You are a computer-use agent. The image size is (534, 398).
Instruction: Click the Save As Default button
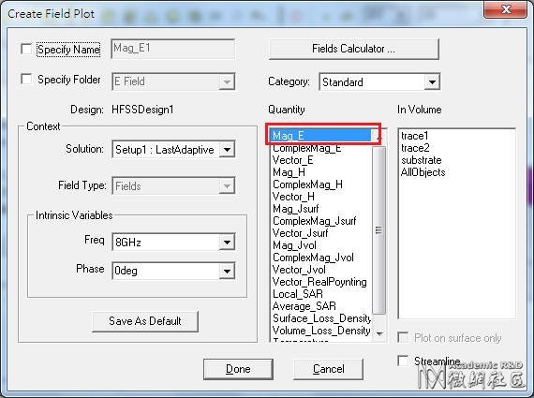point(144,321)
